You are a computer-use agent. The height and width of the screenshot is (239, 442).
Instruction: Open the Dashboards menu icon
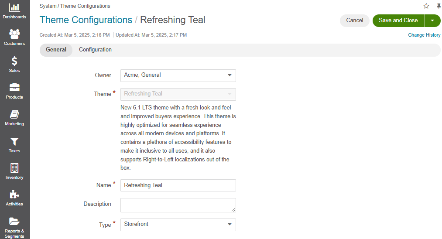[14, 7]
